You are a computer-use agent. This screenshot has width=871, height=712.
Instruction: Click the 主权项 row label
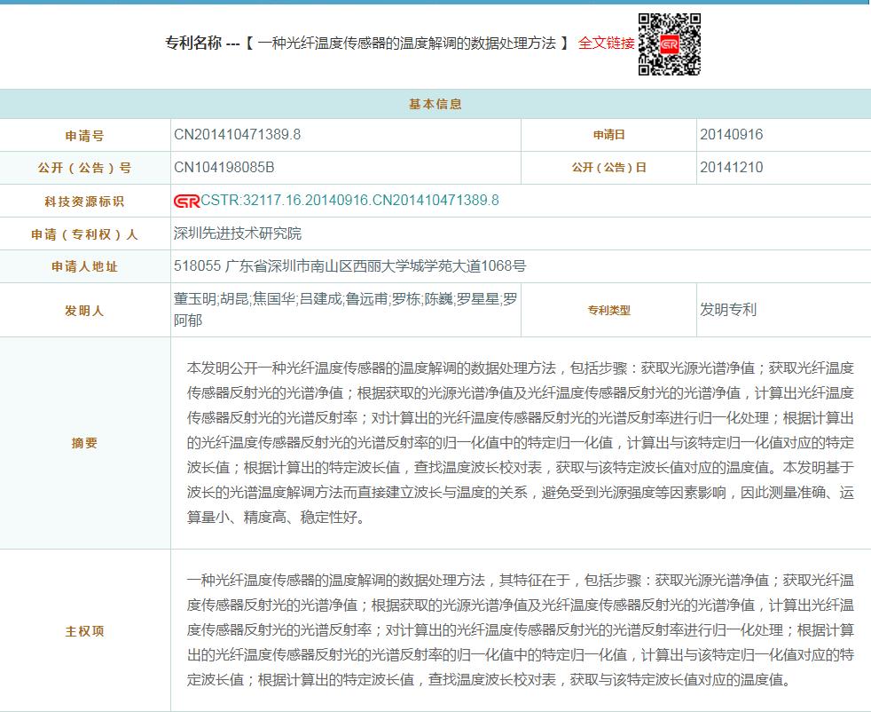(x=85, y=631)
